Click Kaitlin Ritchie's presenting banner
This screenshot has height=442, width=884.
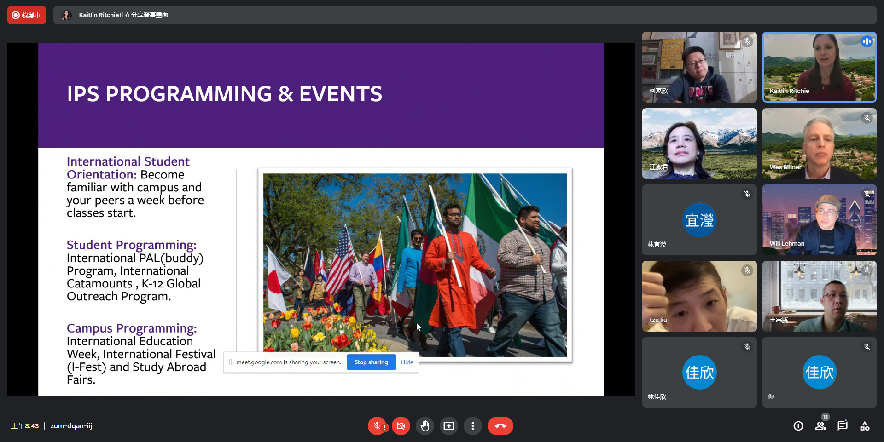[x=465, y=15]
